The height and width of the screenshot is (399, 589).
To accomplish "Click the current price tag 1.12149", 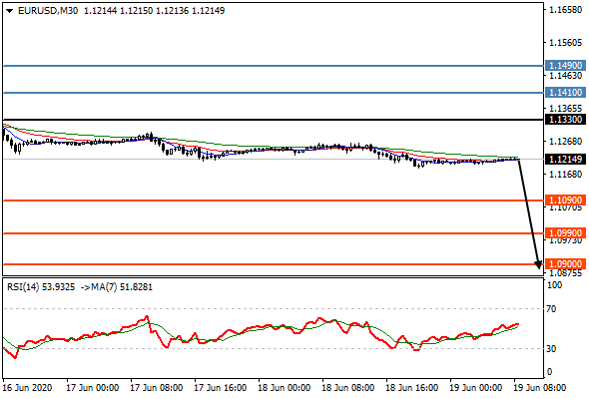I will pyautogui.click(x=565, y=160).
